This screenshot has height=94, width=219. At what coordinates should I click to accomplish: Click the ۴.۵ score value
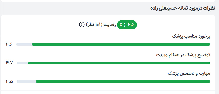pos(9,81)
